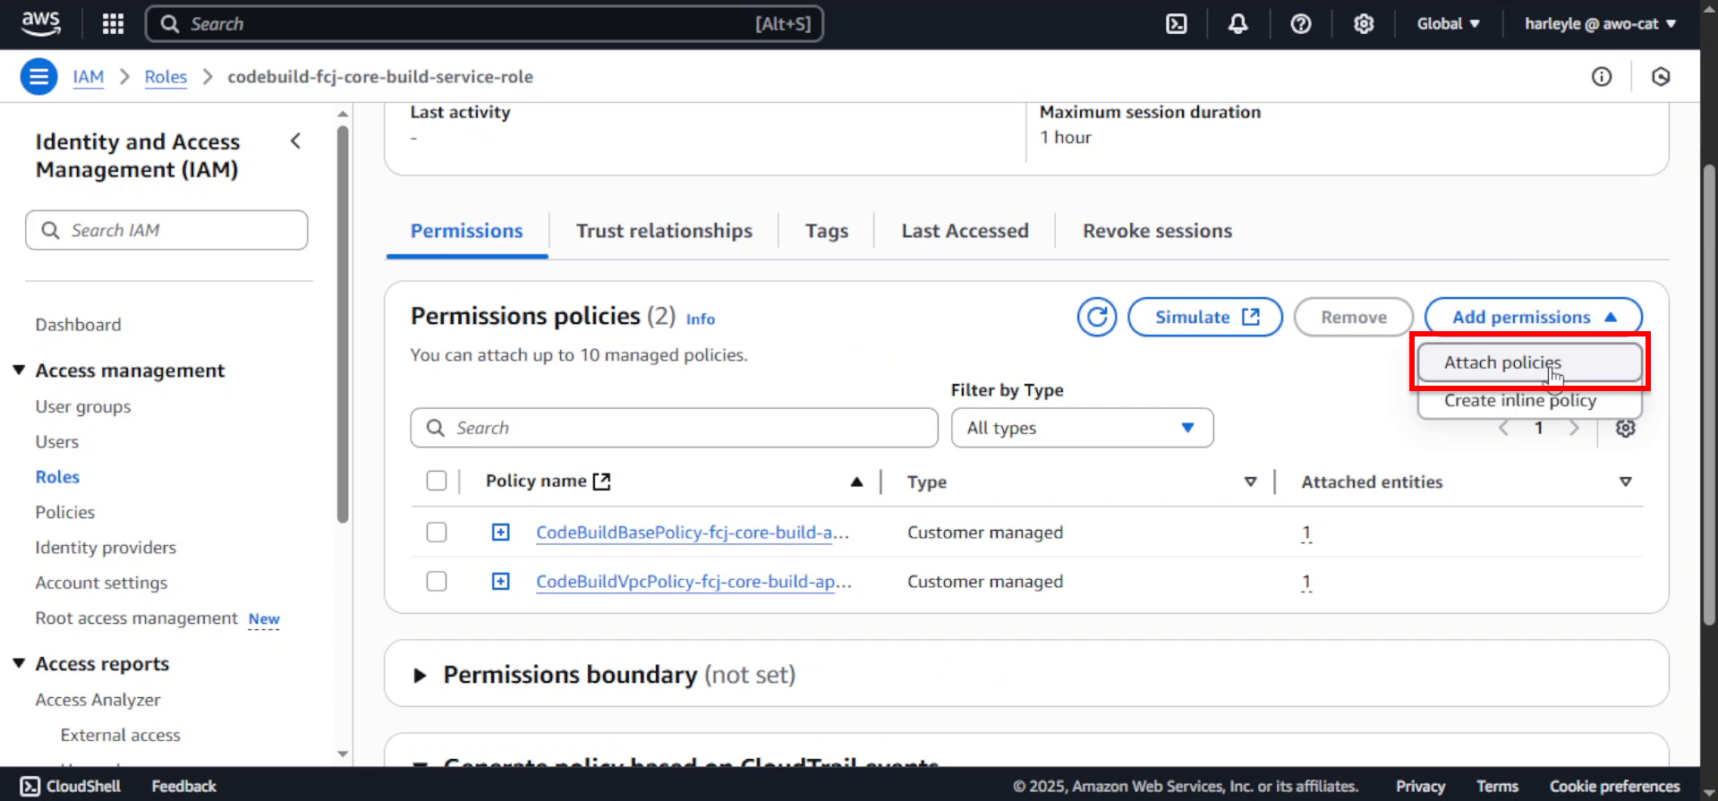This screenshot has width=1718, height=801.
Task: Open the Attached entities column sort arrow
Action: pyautogui.click(x=1626, y=482)
